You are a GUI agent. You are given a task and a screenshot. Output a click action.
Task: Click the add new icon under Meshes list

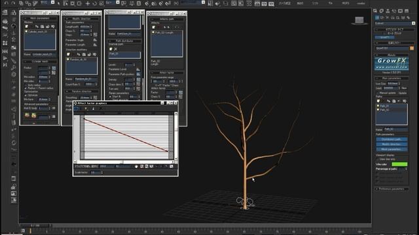[26, 26]
